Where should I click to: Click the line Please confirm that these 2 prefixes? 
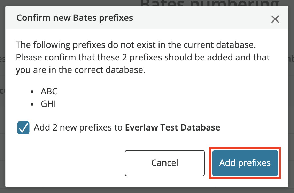pos(143,57)
